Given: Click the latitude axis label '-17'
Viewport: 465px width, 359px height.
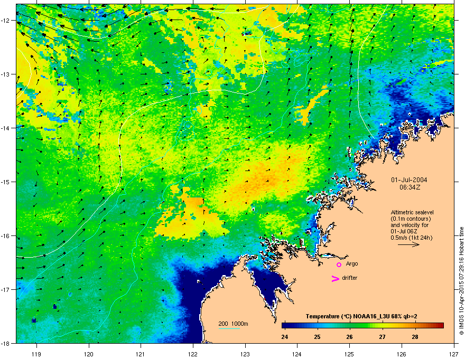Looking at the screenshot, I should point(5,290).
